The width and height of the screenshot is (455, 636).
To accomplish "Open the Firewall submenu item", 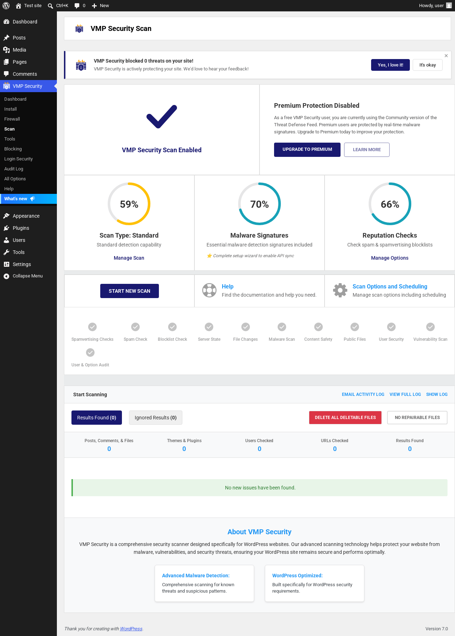I will coord(28,119).
